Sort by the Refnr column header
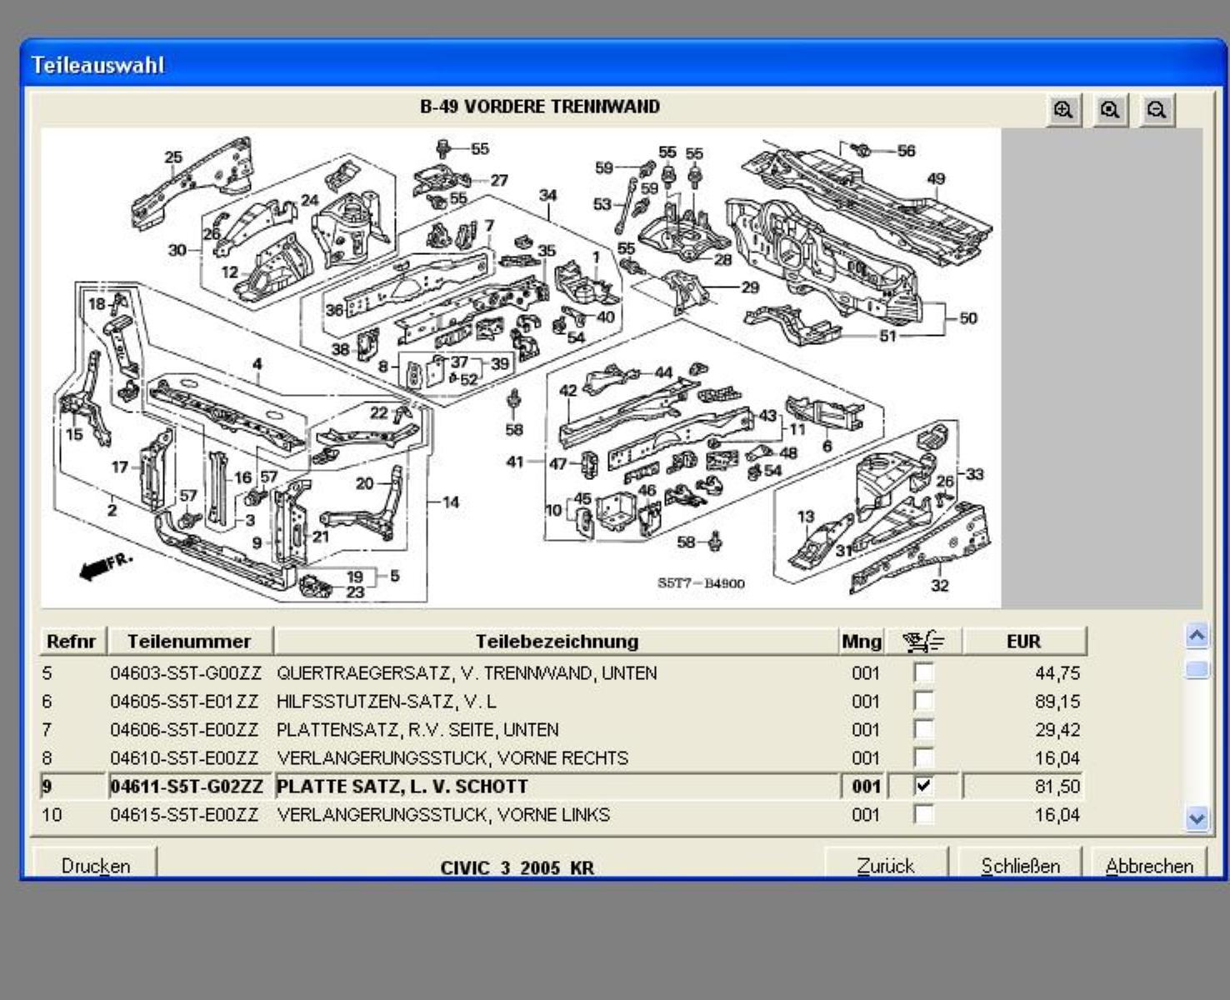This screenshot has width=1230, height=1000. 72,641
